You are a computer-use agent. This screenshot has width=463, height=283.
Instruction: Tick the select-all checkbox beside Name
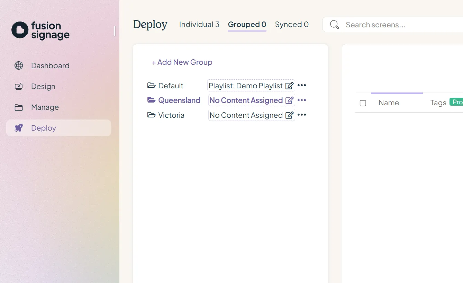pos(363,103)
